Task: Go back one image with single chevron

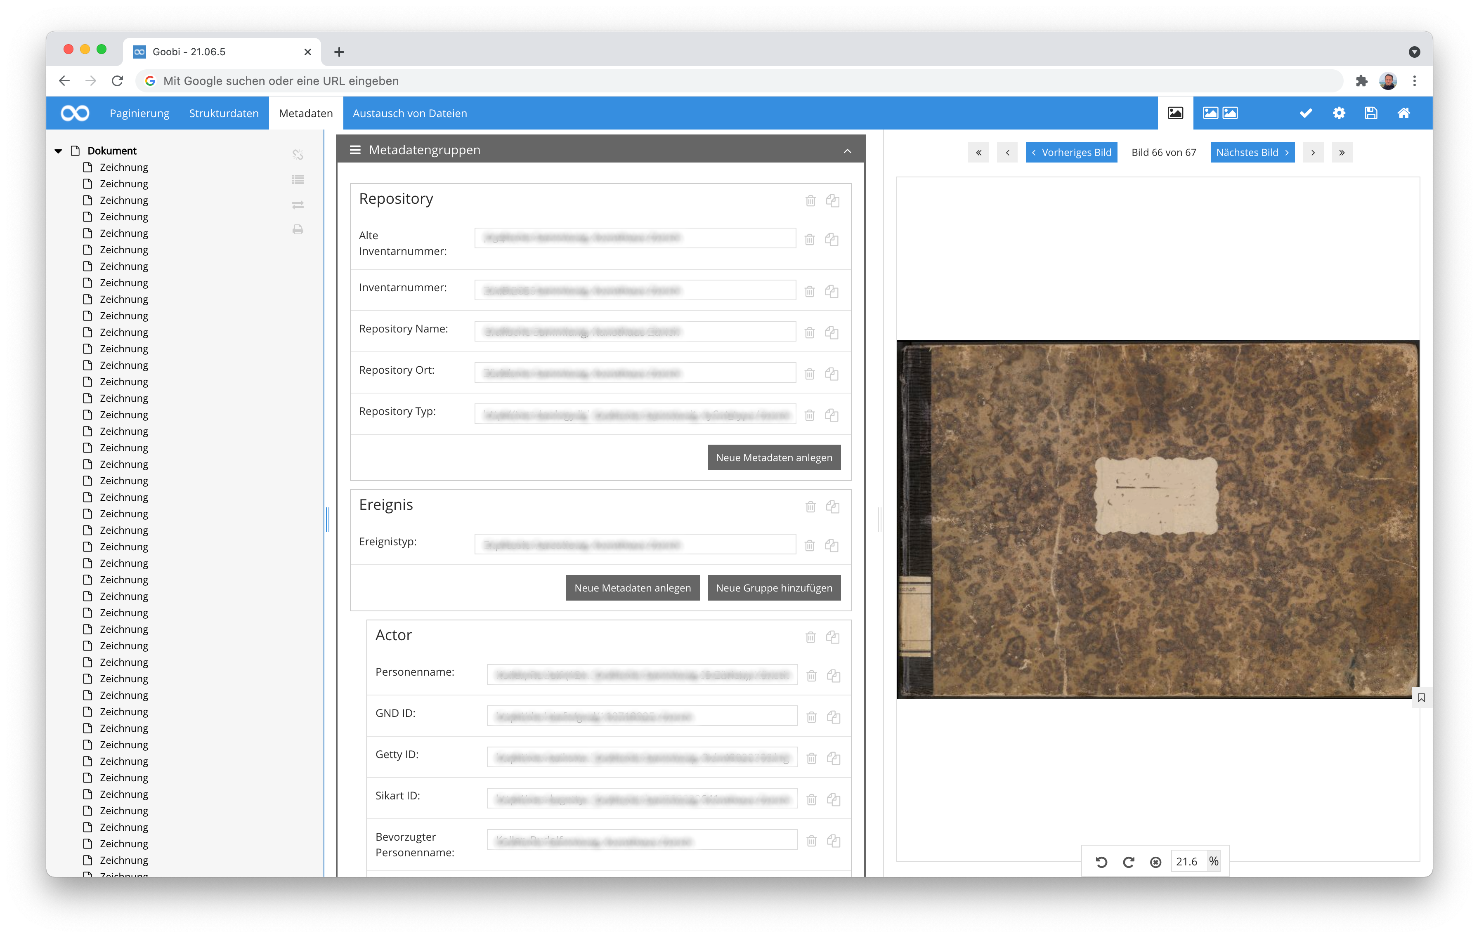Action: (x=1006, y=152)
